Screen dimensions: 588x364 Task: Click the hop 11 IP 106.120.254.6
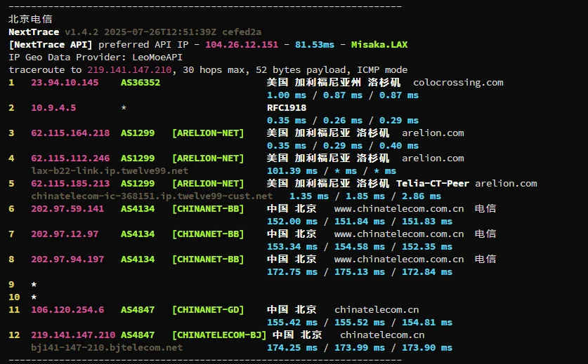tap(67, 309)
